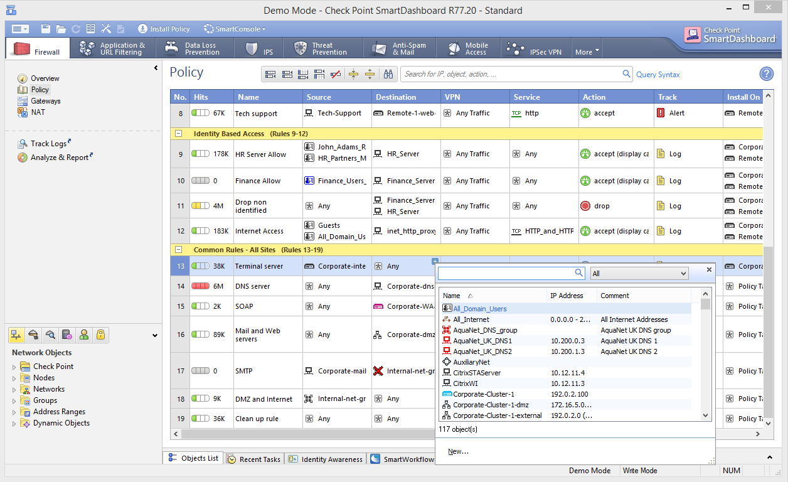Open the All object type filter dropdown
Viewport: 788px width, 482px height.
(x=639, y=274)
